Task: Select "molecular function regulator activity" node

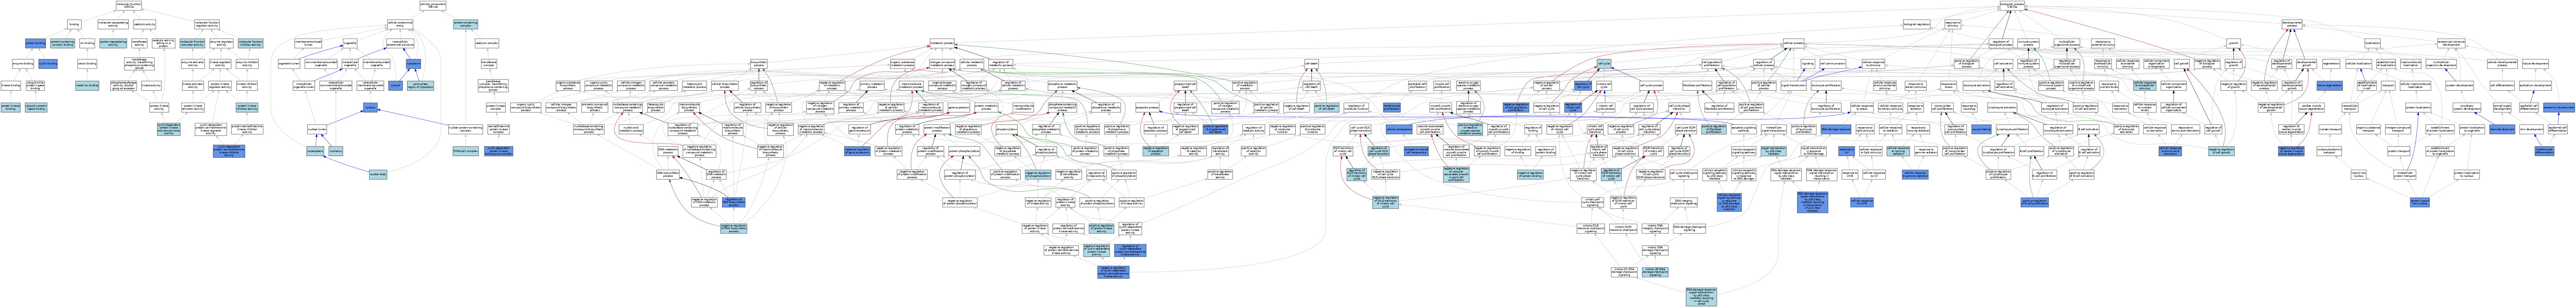Action: 207,24
